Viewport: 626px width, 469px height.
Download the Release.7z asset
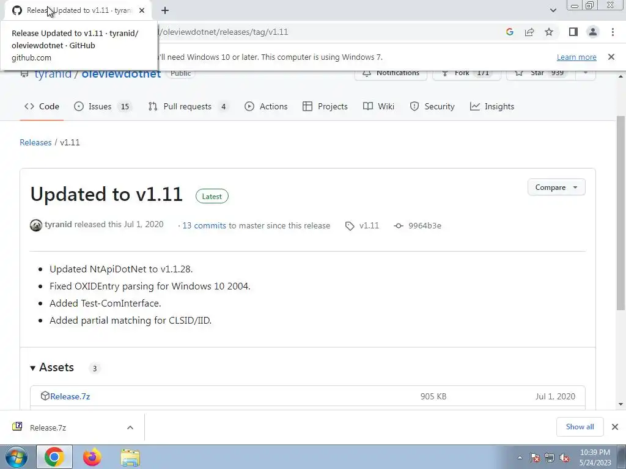coord(70,396)
